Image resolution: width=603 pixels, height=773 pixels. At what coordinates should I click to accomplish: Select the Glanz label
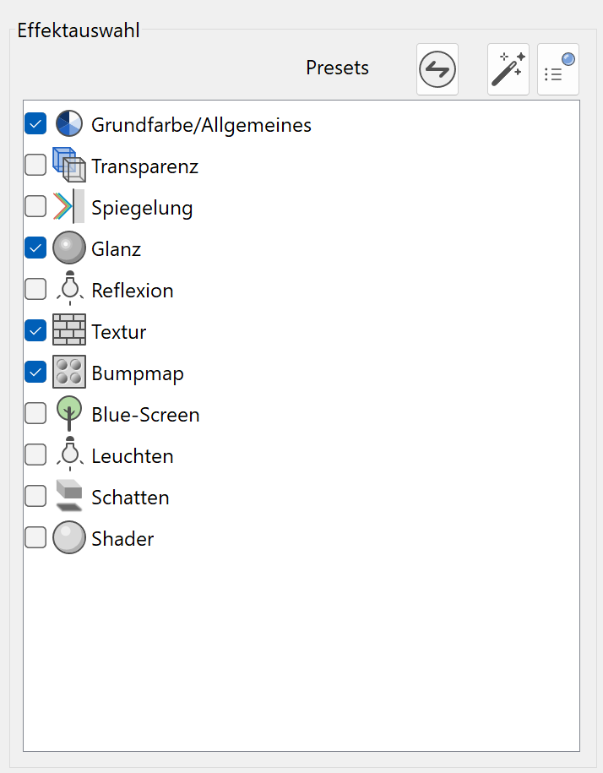point(117,249)
